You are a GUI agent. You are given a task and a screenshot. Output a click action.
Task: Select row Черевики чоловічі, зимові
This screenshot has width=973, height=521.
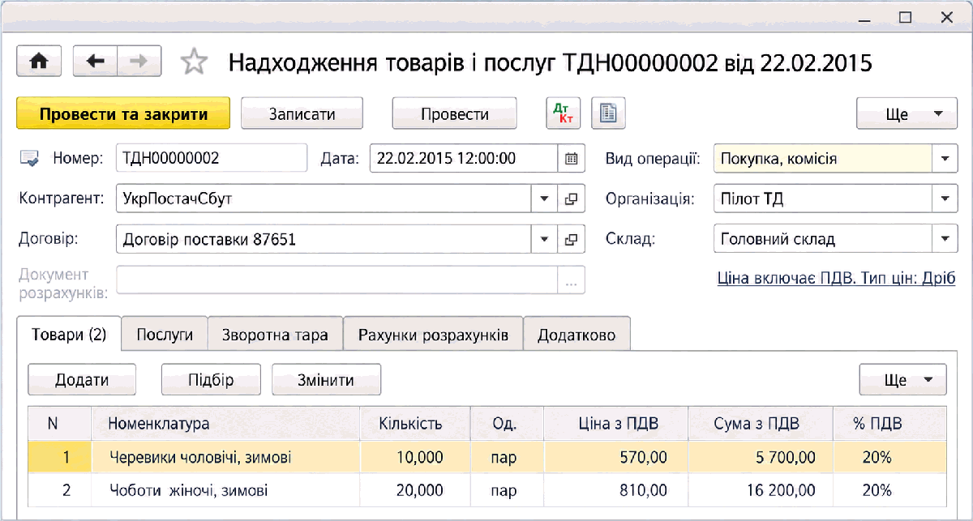pyautogui.click(x=486, y=457)
